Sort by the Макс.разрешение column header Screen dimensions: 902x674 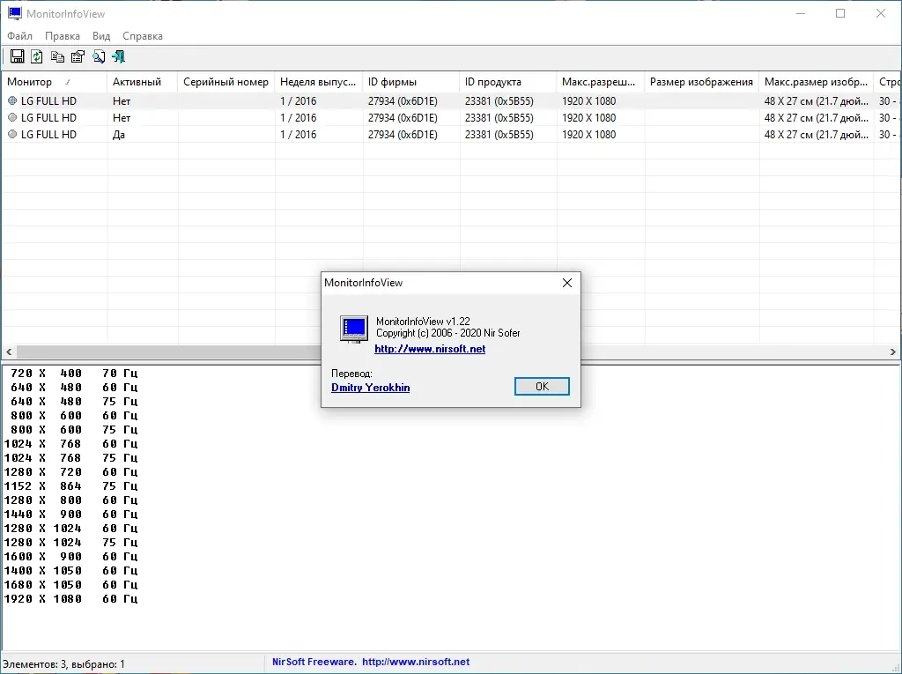(x=601, y=82)
